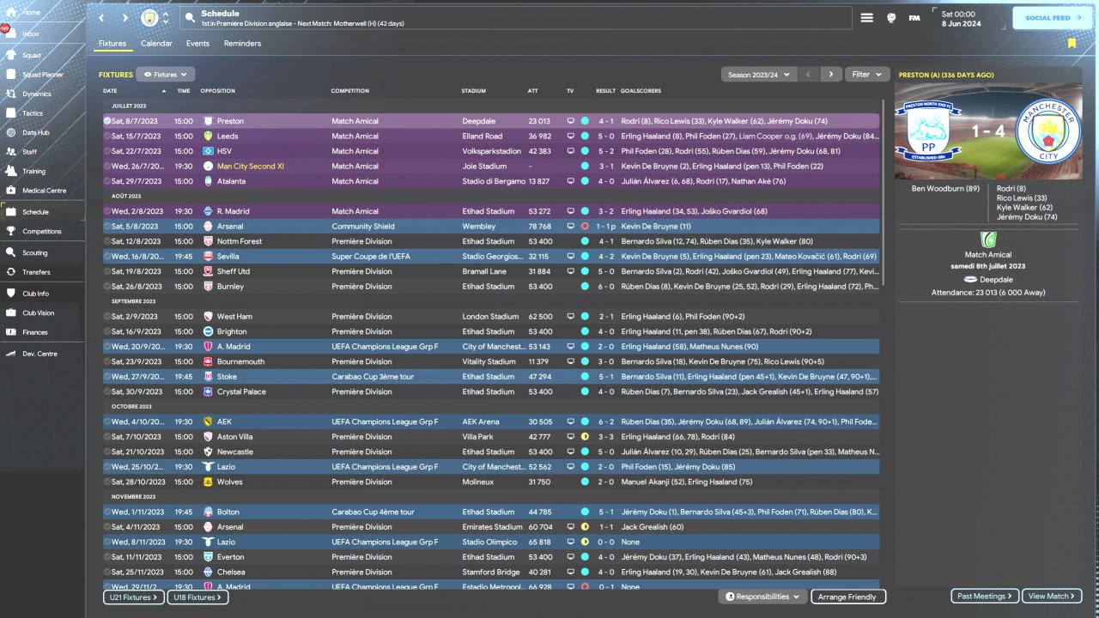
Task: Click the COMPETITION column header
Action: [x=350, y=91]
